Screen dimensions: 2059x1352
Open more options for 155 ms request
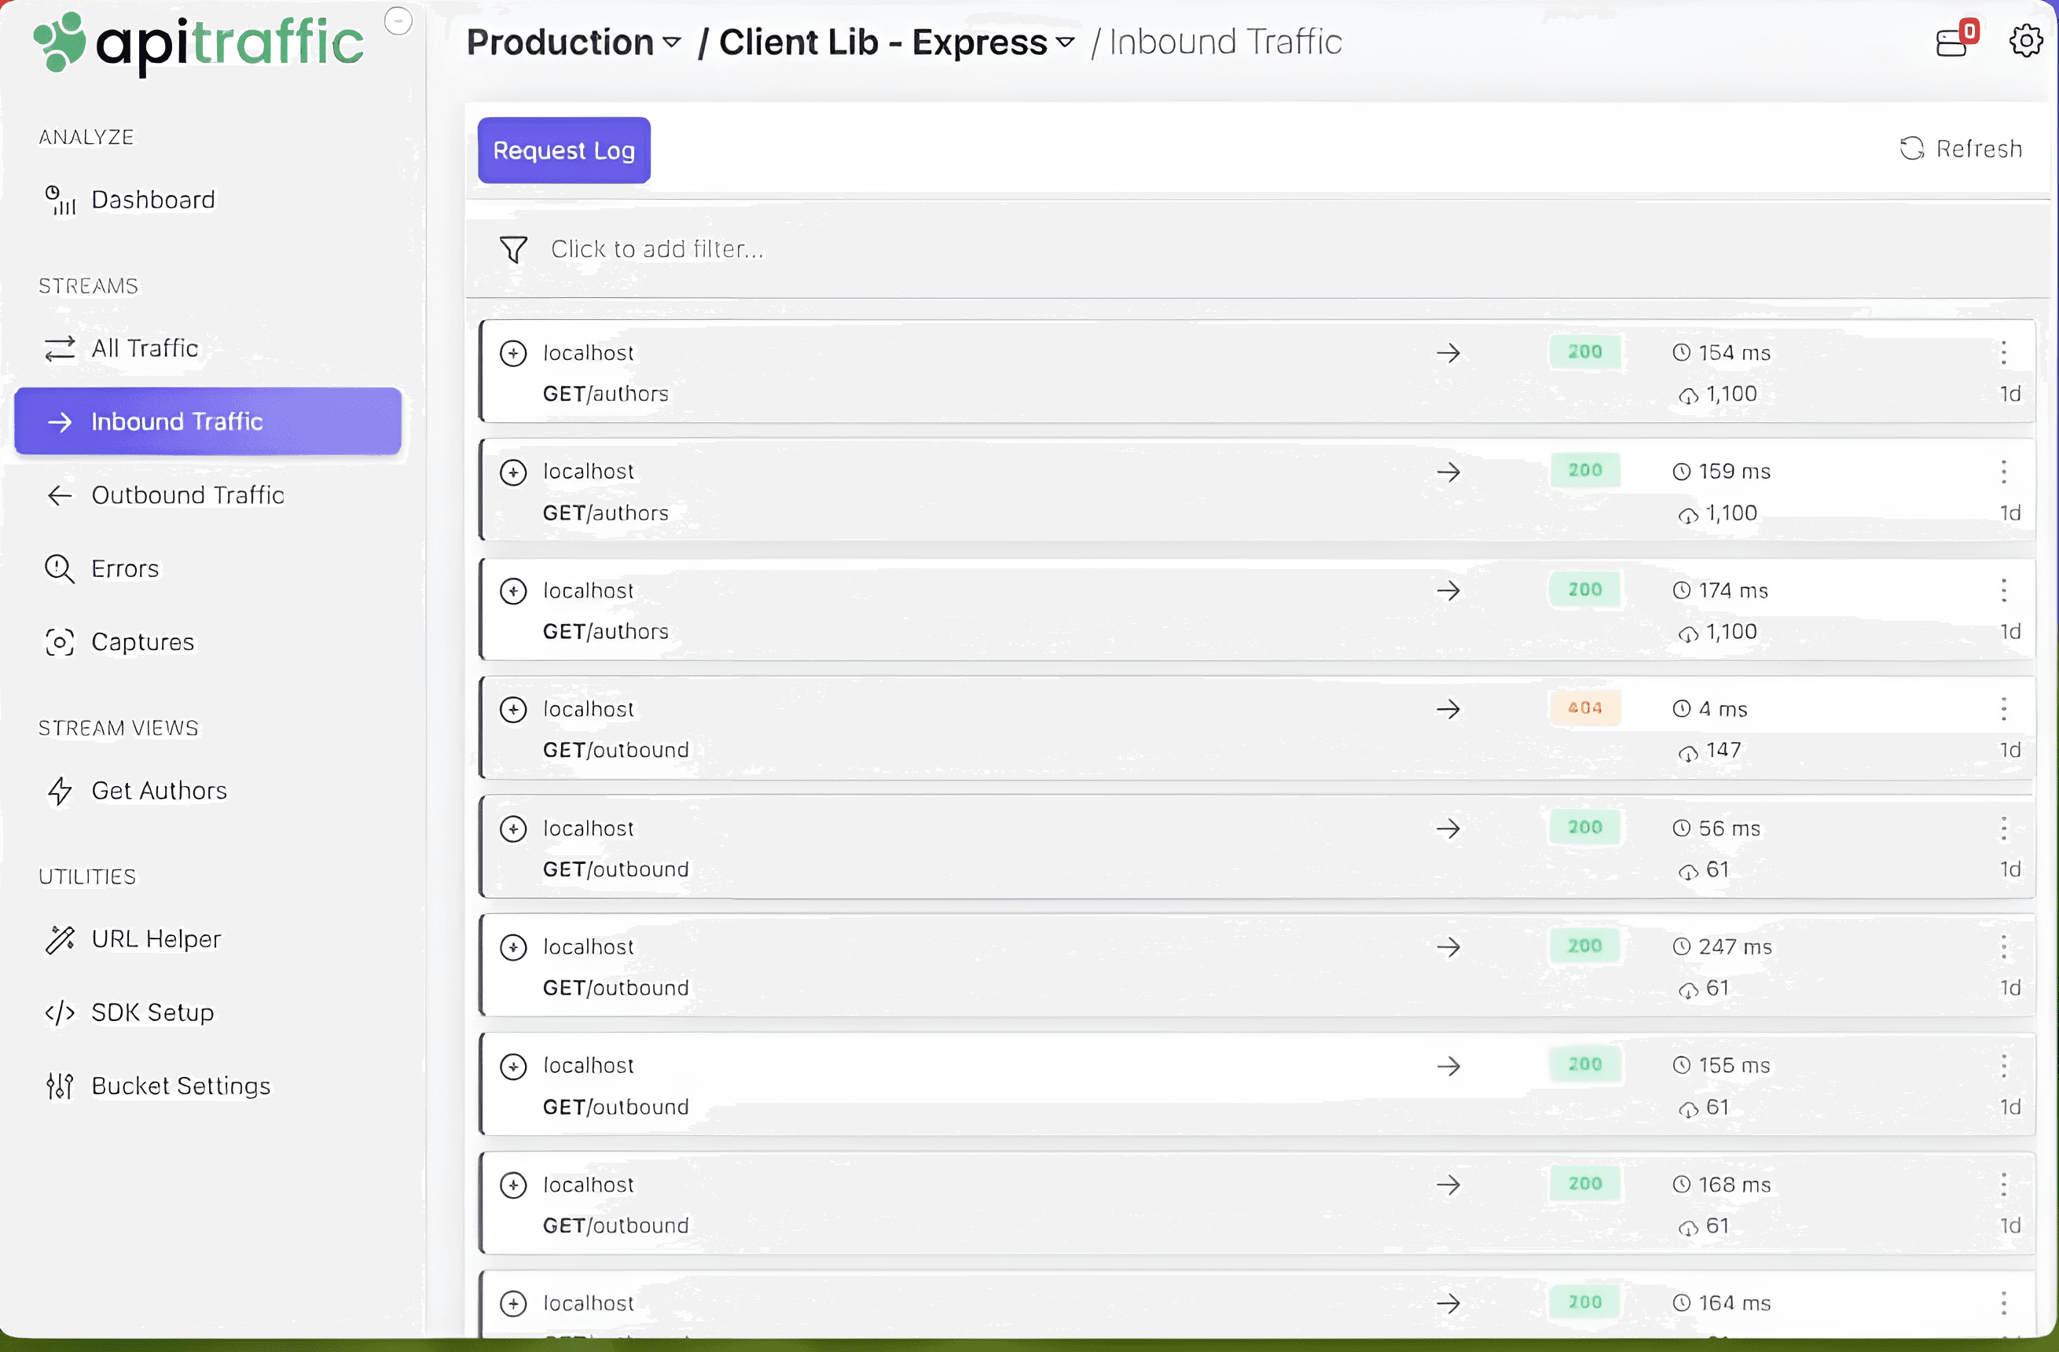click(x=2004, y=1067)
